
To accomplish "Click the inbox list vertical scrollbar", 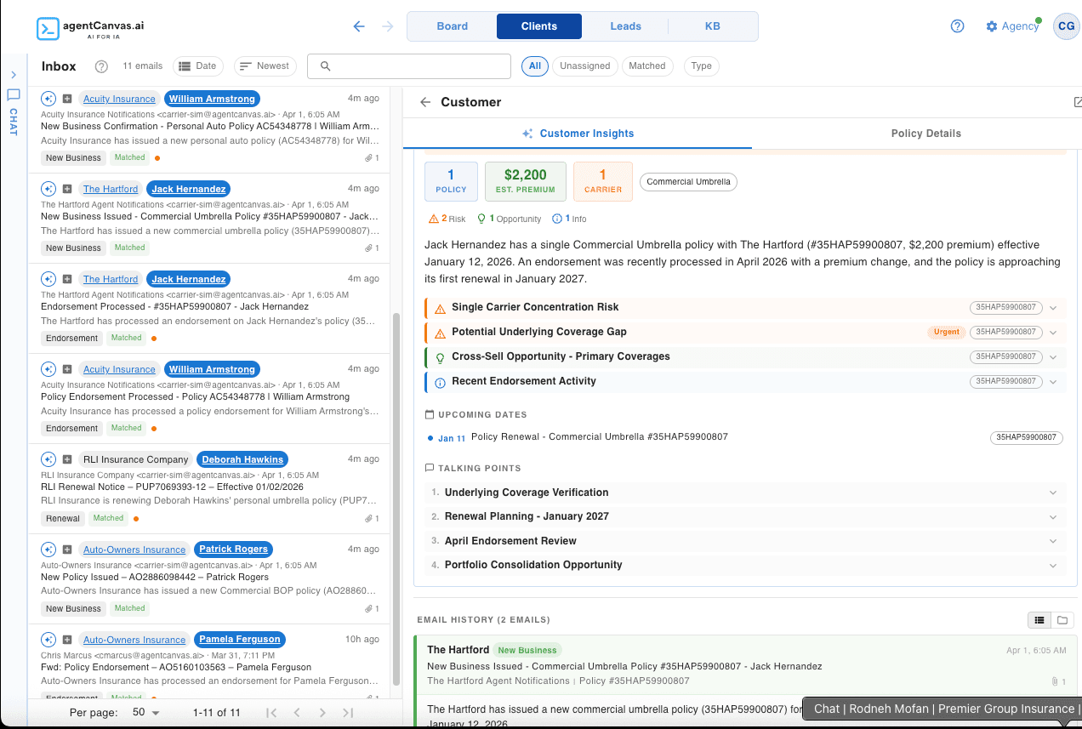I will [x=396, y=498].
